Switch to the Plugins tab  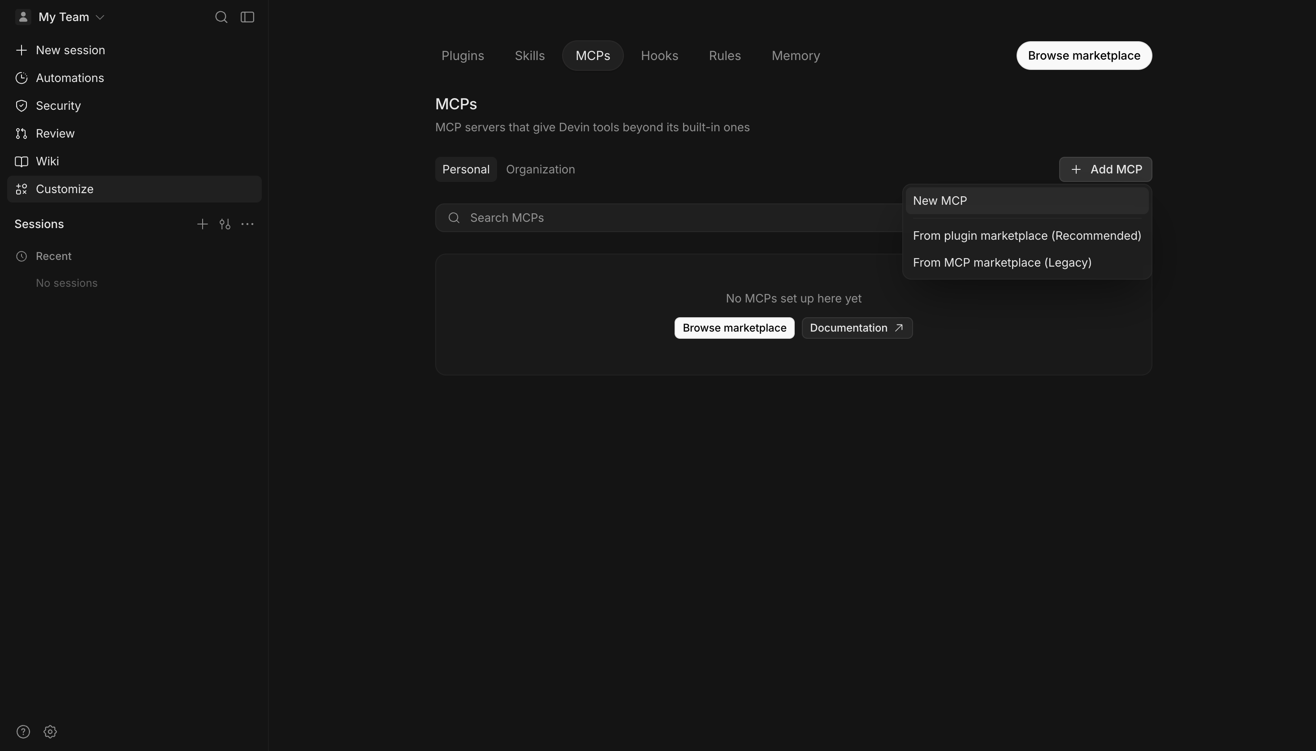[x=463, y=56]
